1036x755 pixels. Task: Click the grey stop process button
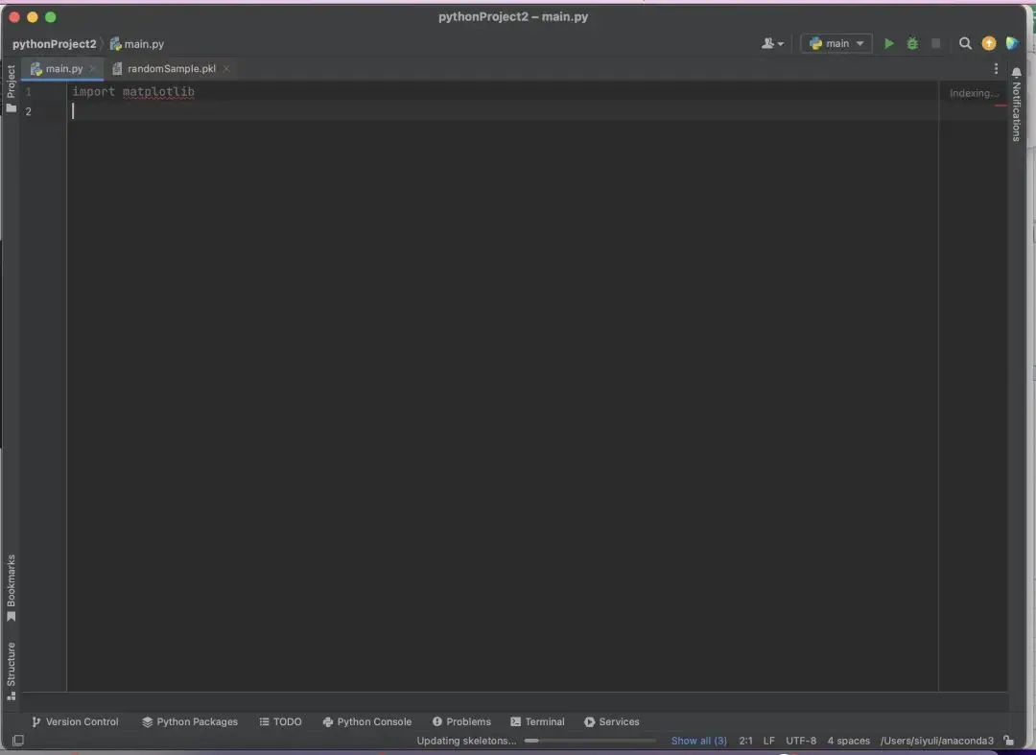coord(935,43)
